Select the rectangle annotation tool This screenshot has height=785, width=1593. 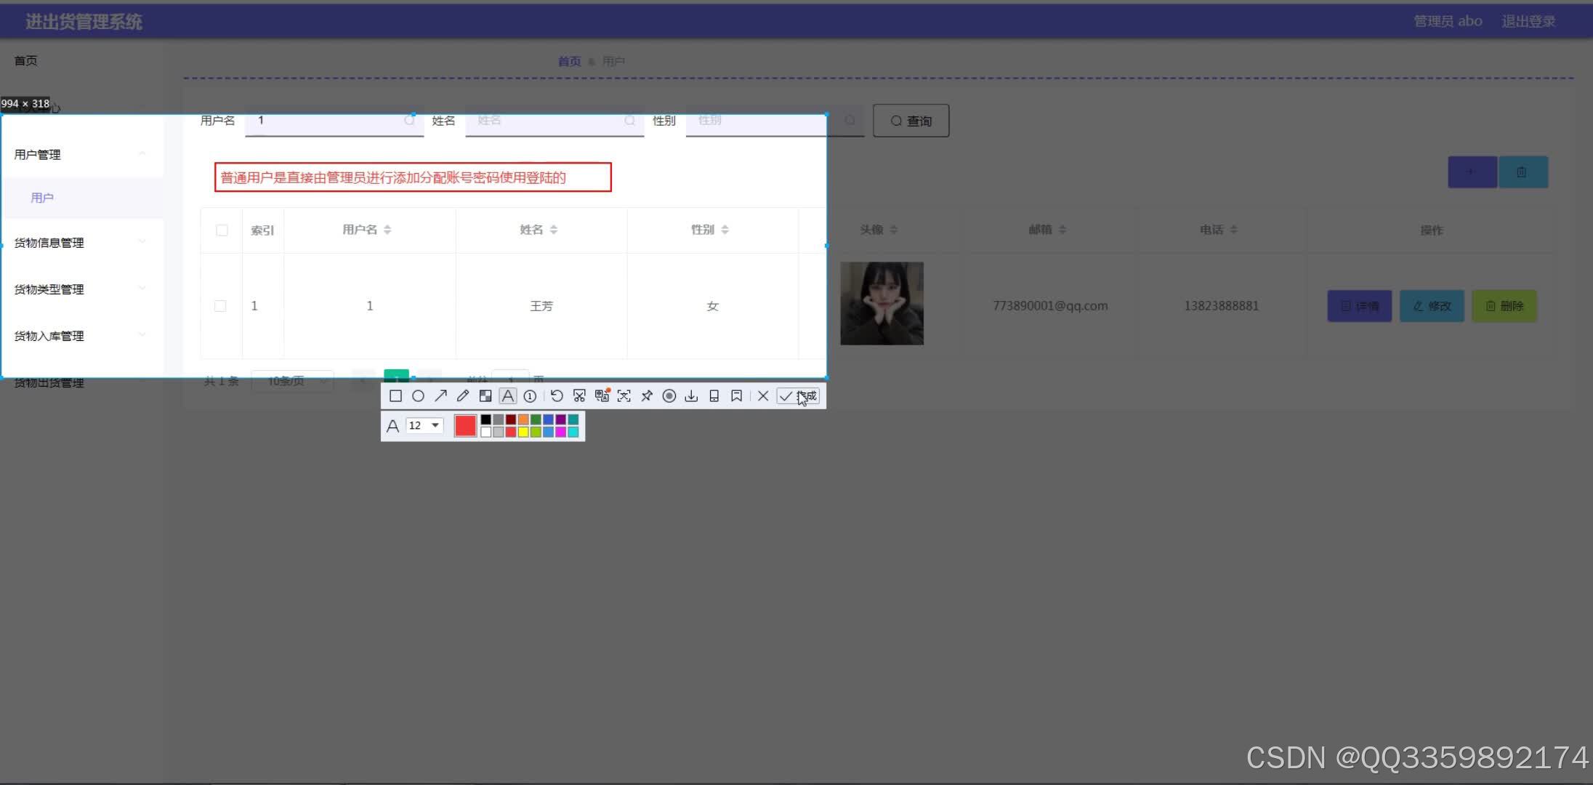coord(396,395)
